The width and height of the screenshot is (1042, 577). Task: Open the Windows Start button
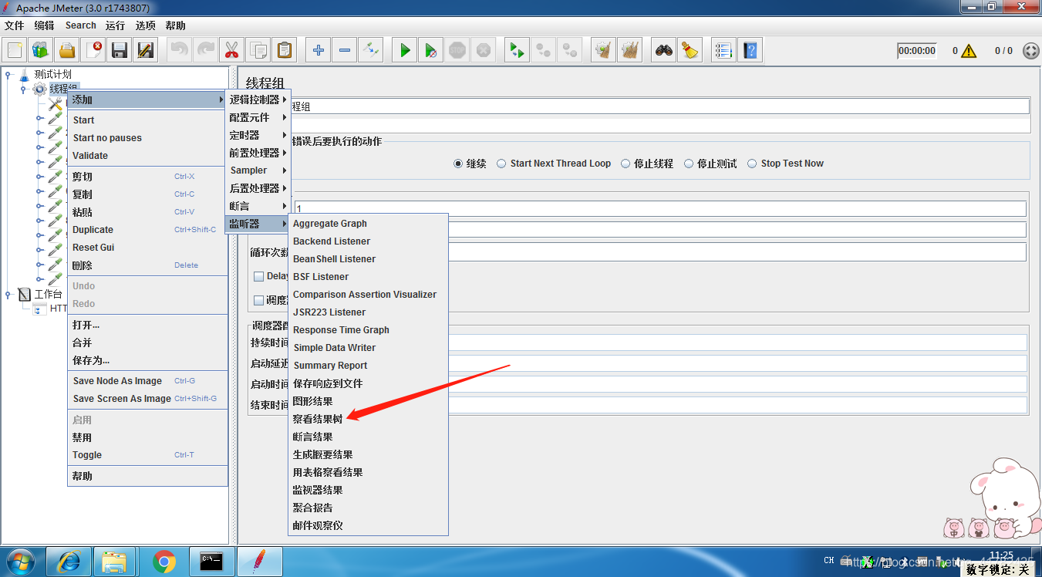(21, 561)
